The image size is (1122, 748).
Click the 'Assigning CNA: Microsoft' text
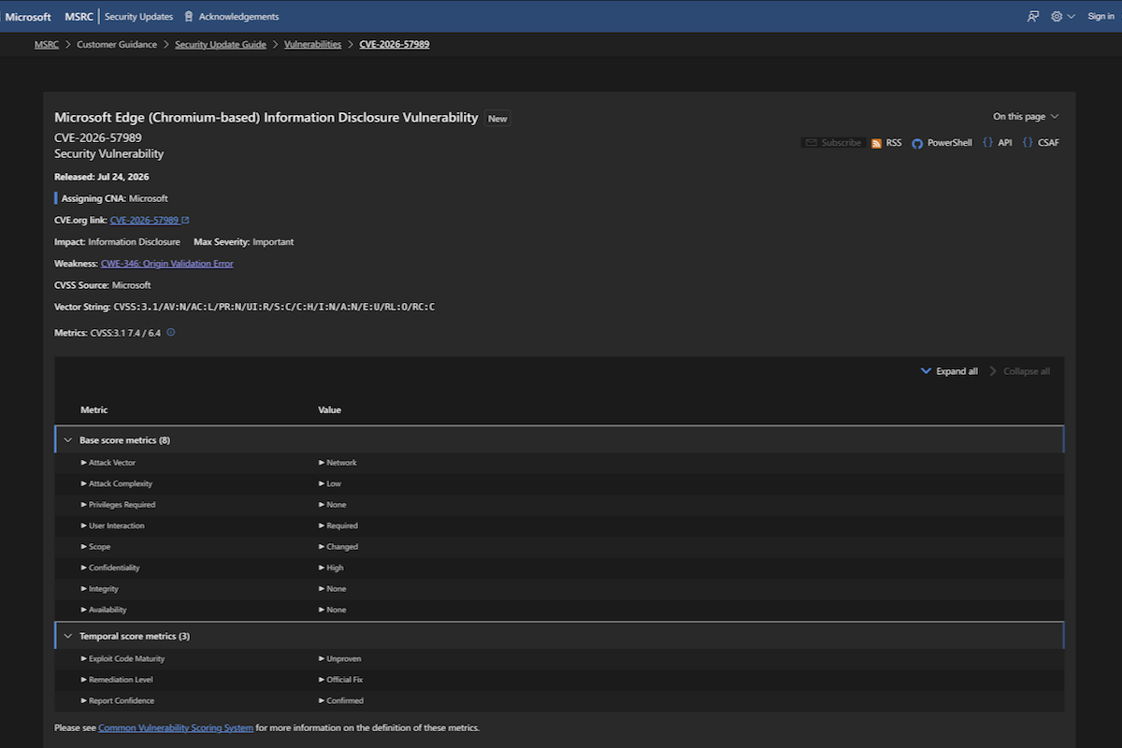(115, 198)
